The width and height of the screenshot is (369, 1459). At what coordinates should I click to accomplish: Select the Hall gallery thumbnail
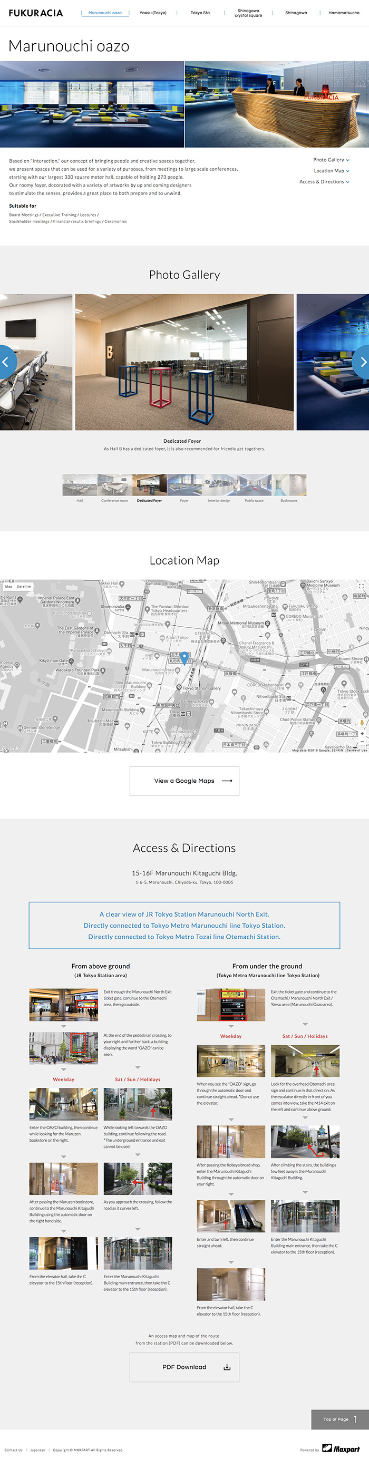pos(80,485)
